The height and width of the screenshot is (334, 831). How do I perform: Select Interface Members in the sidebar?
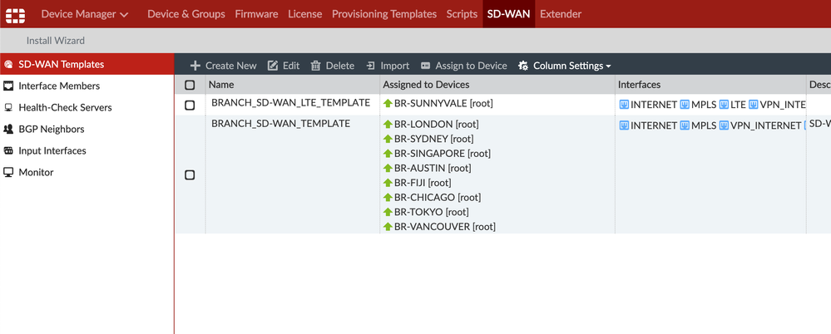click(x=59, y=86)
